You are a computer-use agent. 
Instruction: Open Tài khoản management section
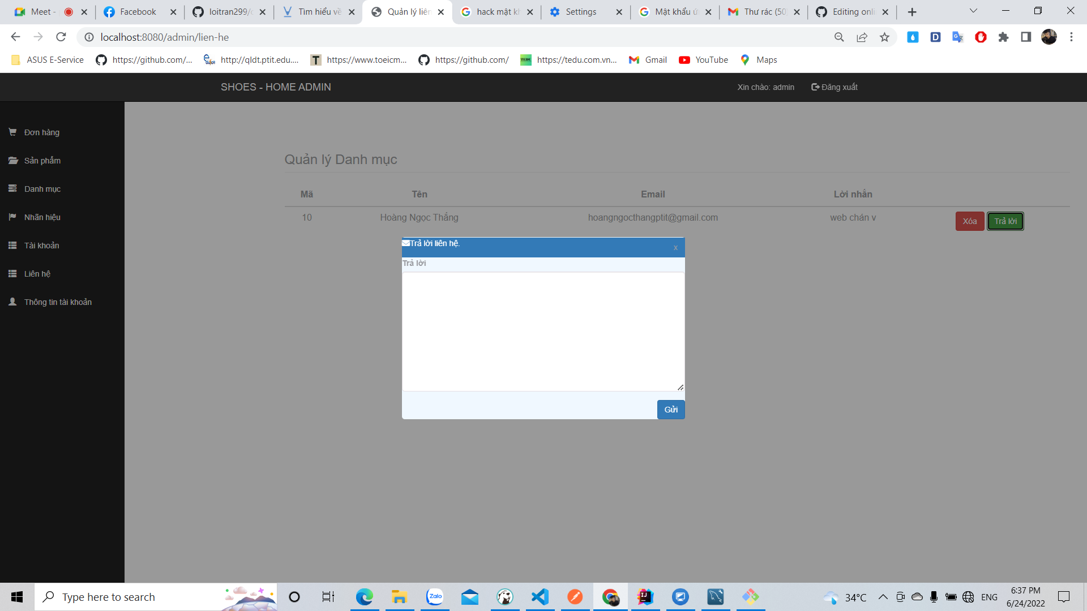coord(41,245)
